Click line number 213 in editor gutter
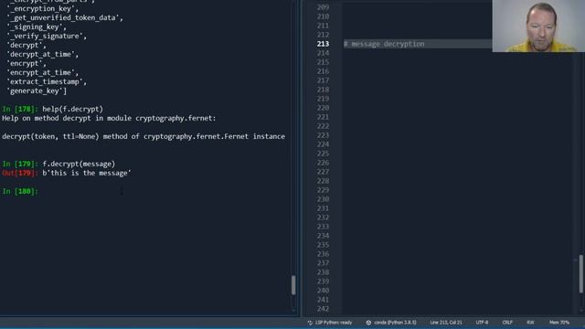The image size is (585, 329). pos(323,44)
